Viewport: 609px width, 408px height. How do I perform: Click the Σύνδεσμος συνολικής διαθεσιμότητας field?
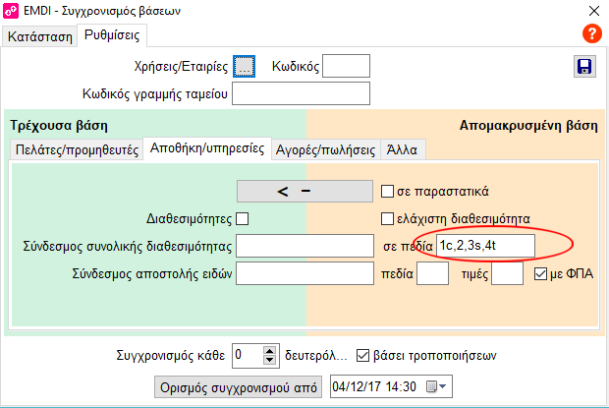[304, 246]
